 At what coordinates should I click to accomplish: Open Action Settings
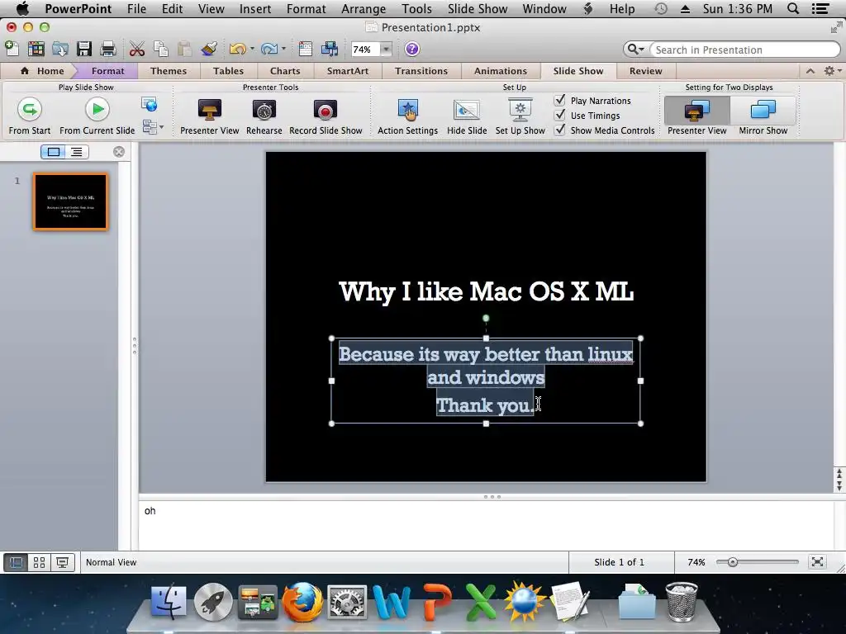[x=407, y=116]
